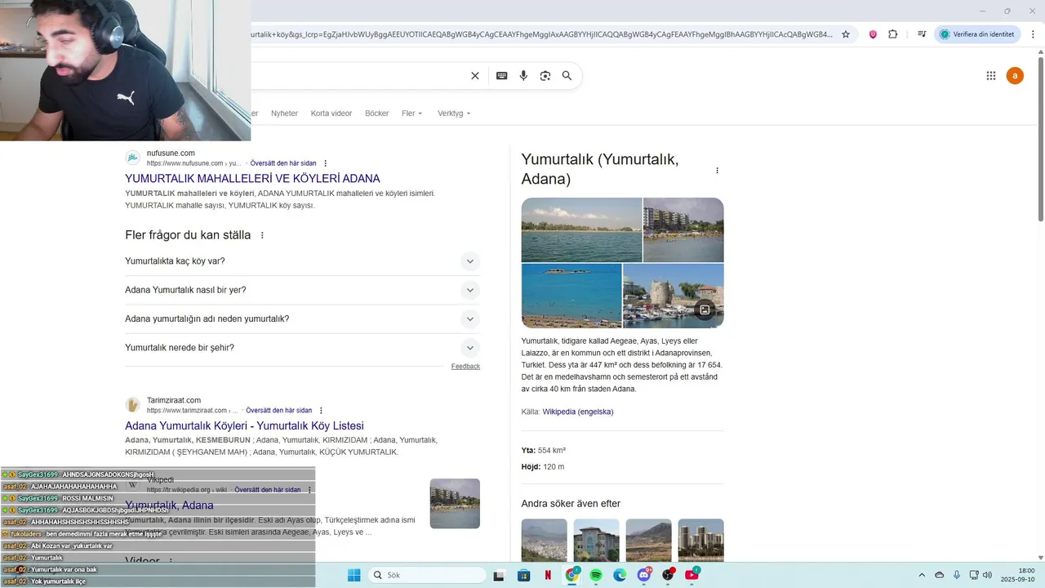Bookmark this page with the star icon
This screenshot has width=1045, height=588.
(x=846, y=34)
